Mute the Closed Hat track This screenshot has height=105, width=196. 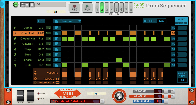(x=46, y=39)
